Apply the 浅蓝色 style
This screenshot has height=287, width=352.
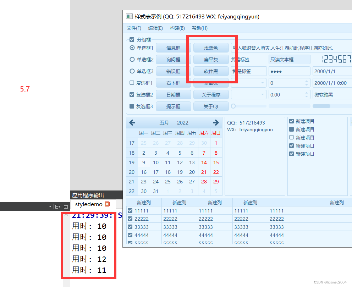coord(211,48)
